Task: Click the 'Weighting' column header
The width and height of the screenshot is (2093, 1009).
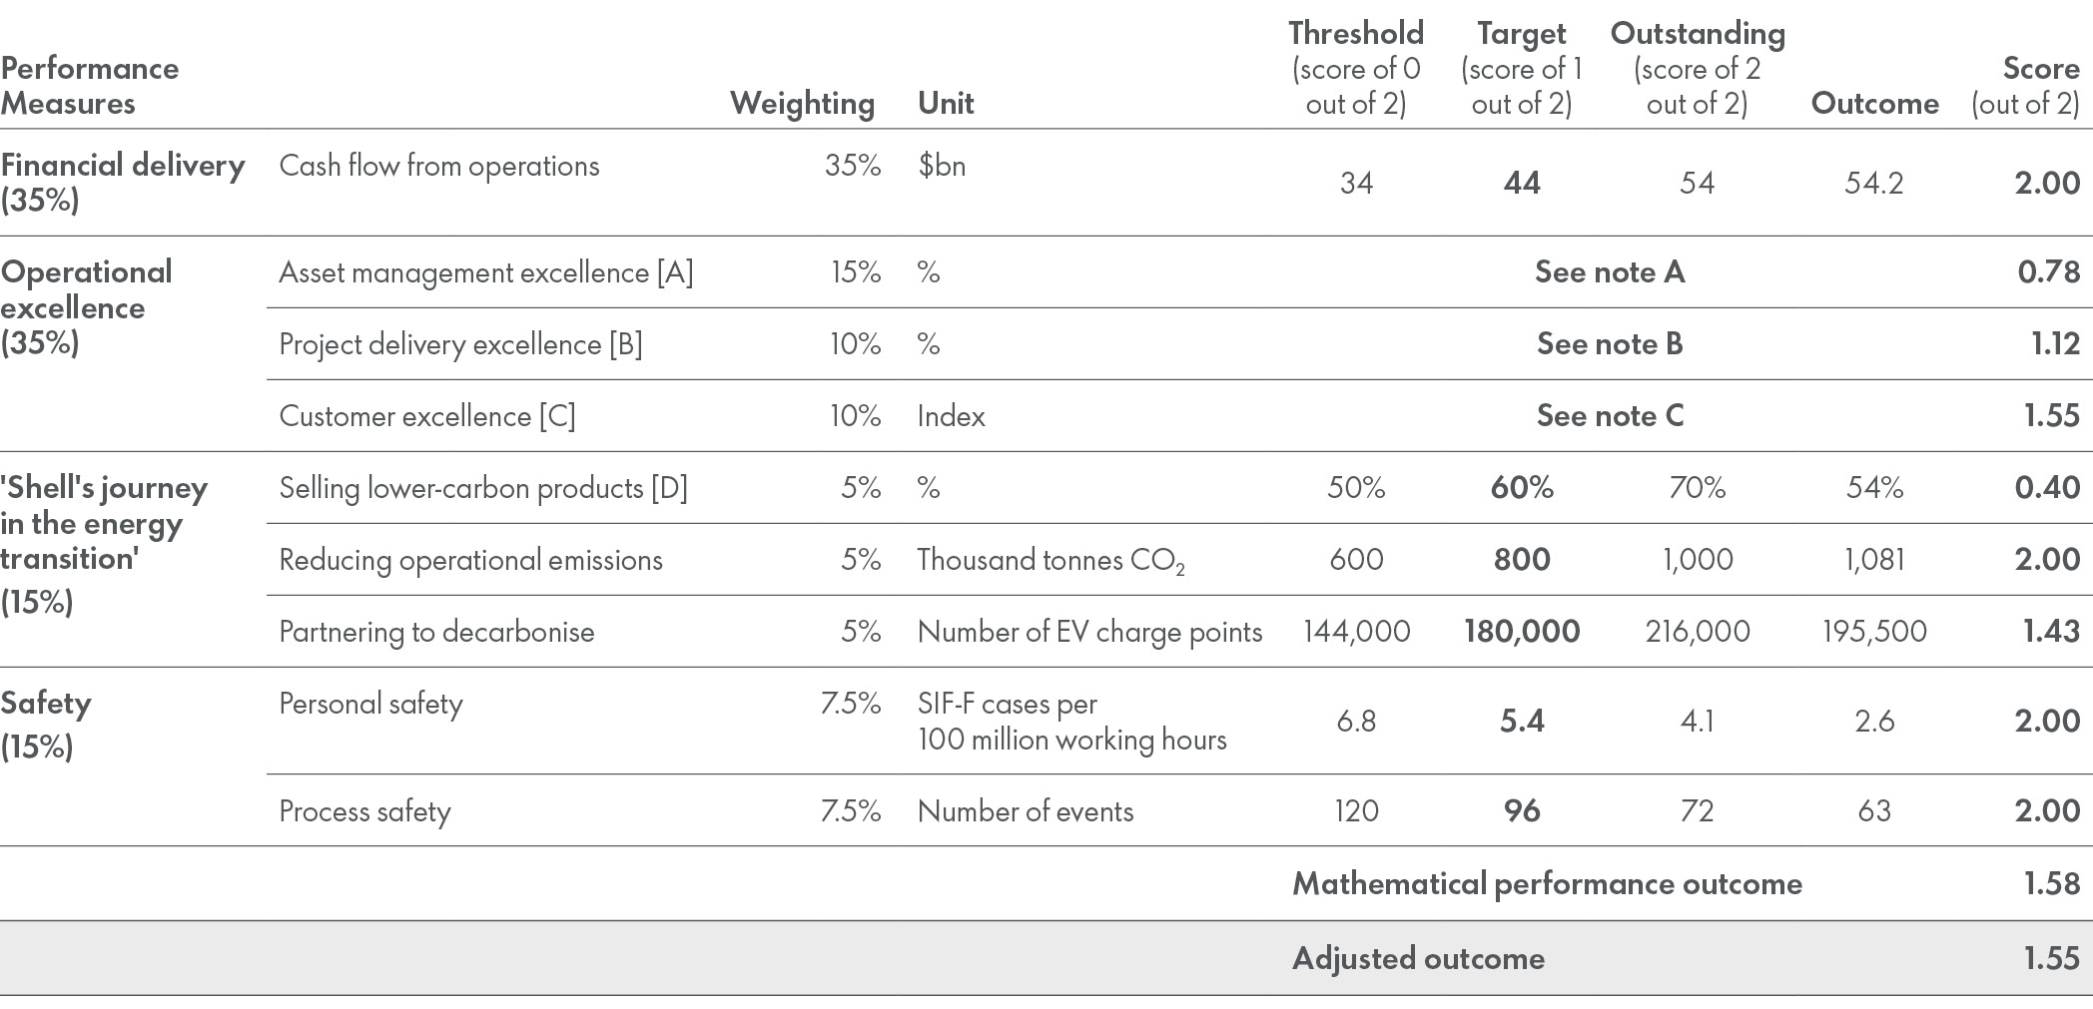Action: [802, 104]
